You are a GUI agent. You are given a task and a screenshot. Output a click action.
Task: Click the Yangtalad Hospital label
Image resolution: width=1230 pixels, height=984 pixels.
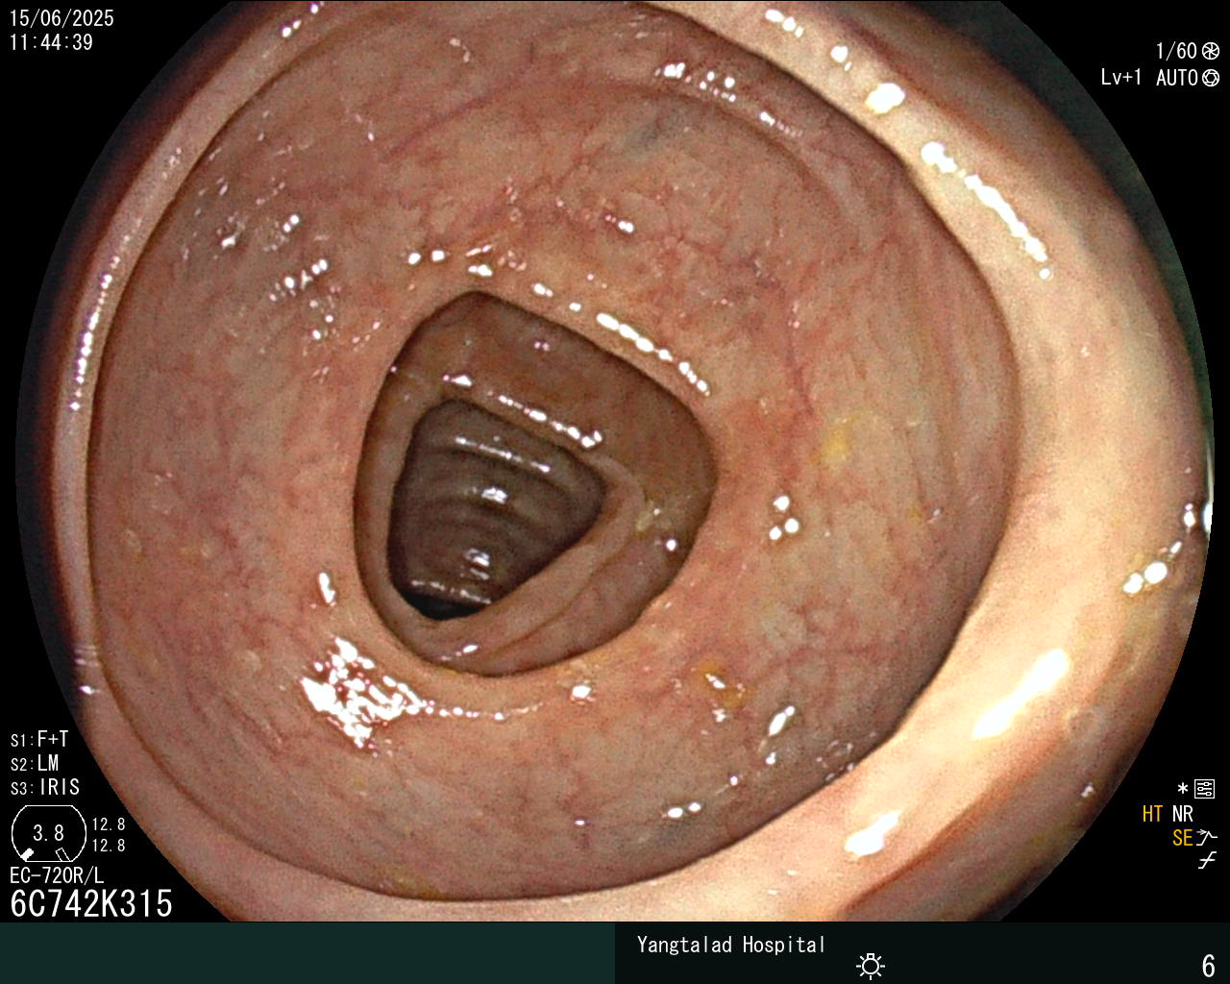tap(731, 945)
